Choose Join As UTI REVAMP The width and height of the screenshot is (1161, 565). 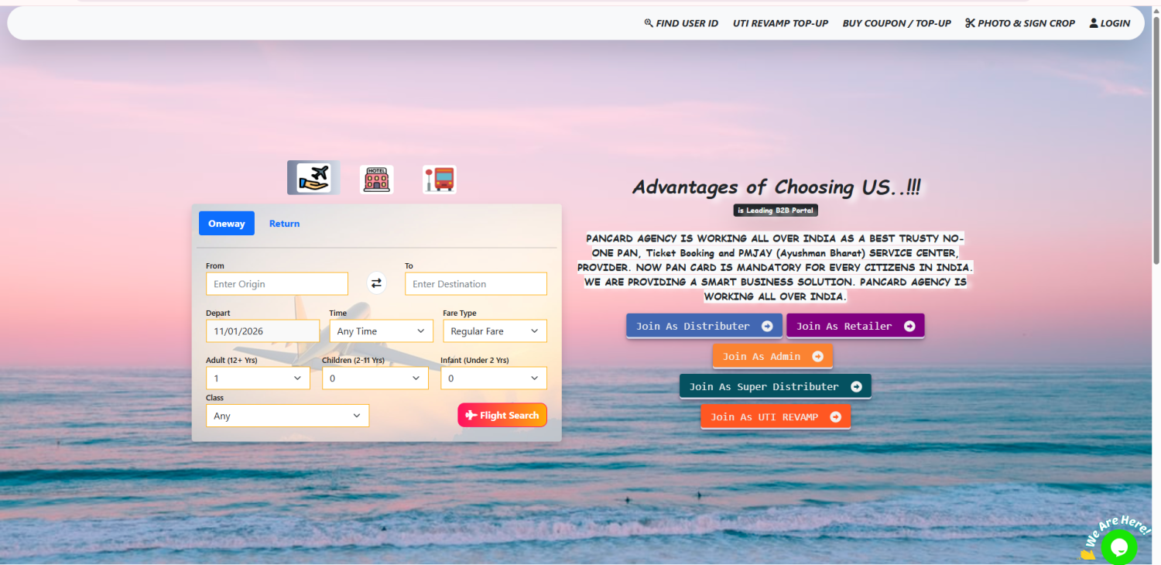776,416
